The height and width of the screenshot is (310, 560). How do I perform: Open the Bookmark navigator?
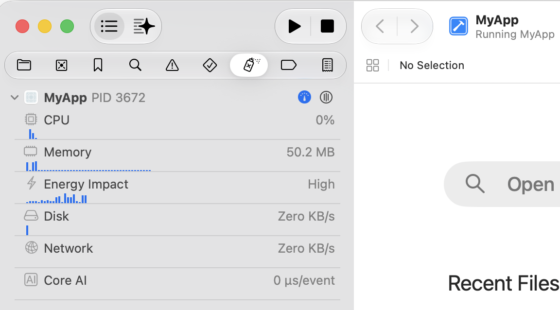click(x=98, y=66)
